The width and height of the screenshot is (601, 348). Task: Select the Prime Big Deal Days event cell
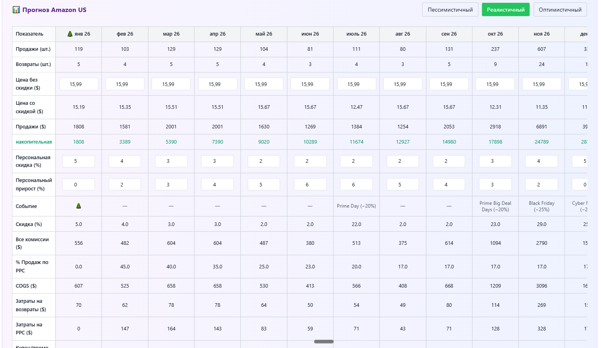495,206
